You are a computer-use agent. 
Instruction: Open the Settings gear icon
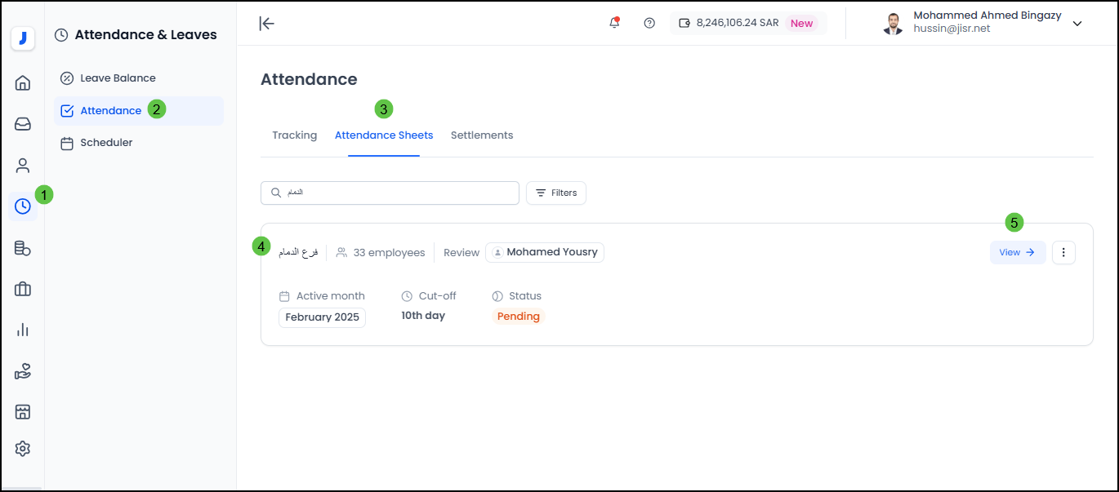23,449
